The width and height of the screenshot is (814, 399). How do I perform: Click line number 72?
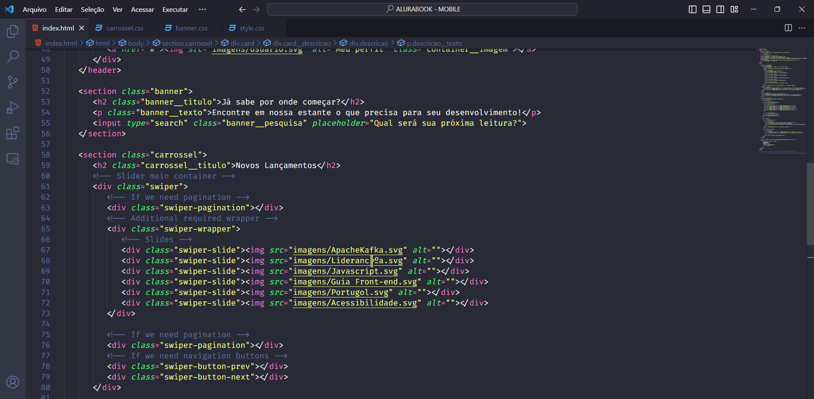45,303
